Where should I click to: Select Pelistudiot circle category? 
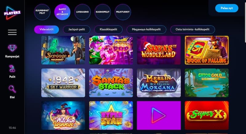[x=123, y=12]
